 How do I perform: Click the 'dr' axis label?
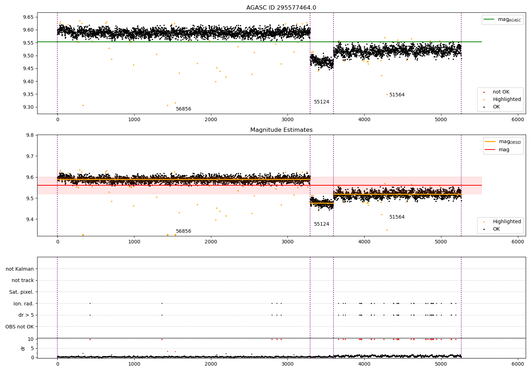(23, 348)
